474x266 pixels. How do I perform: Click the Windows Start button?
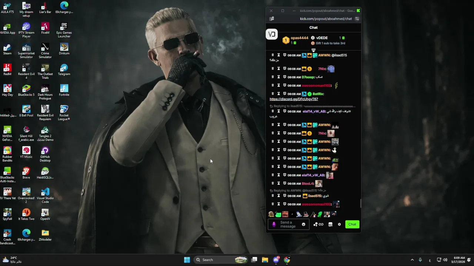click(x=187, y=260)
